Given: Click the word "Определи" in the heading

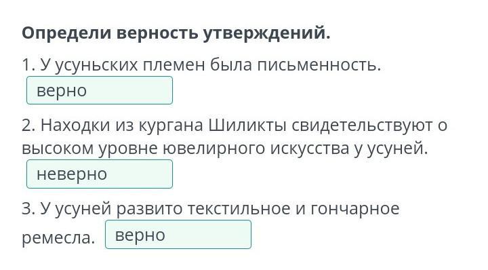Looking at the screenshot, I should coord(66,33).
